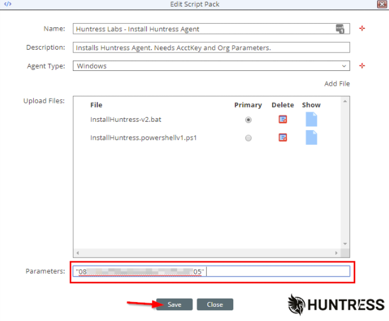Click the password manager icon in Name field
Screen dimensions: 389x321
coord(340,29)
